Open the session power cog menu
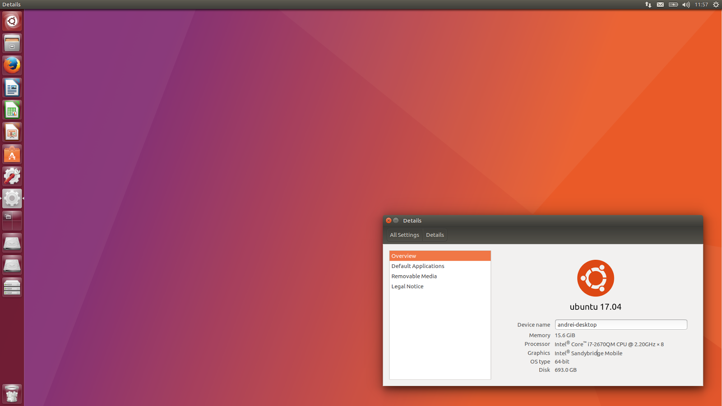The image size is (722, 406). click(x=716, y=5)
